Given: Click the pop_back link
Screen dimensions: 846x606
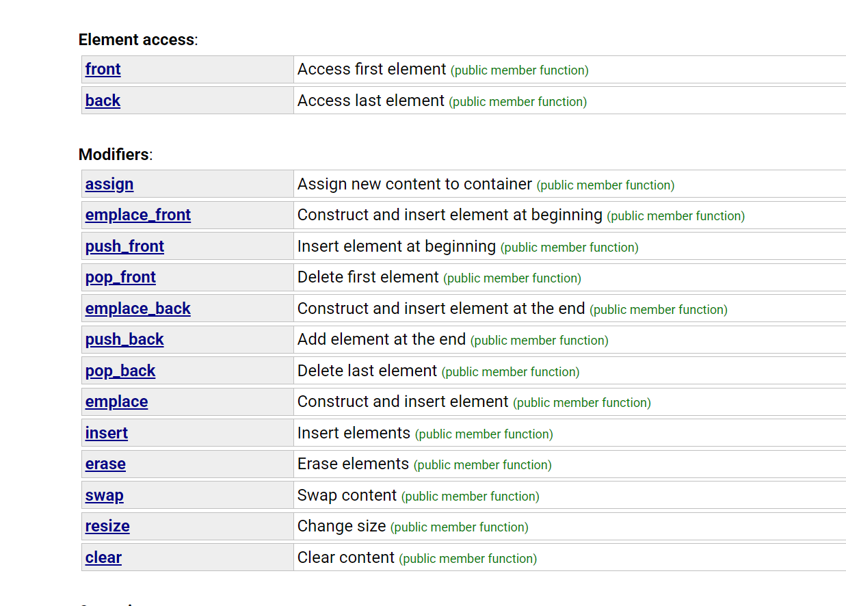Looking at the screenshot, I should [x=120, y=371].
